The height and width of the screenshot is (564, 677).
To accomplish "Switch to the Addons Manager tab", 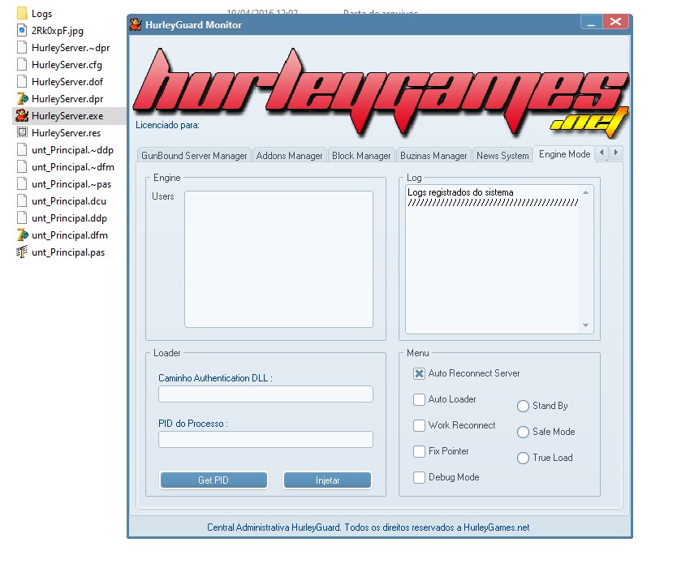I will pyautogui.click(x=289, y=155).
